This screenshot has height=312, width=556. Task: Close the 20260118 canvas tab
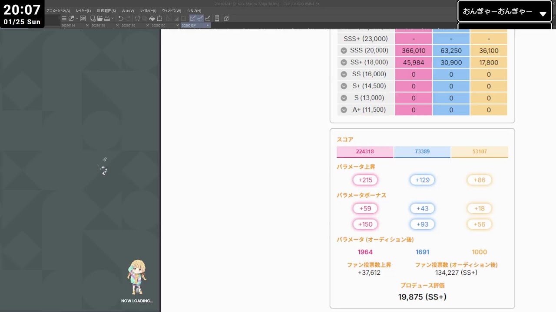[117, 26]
